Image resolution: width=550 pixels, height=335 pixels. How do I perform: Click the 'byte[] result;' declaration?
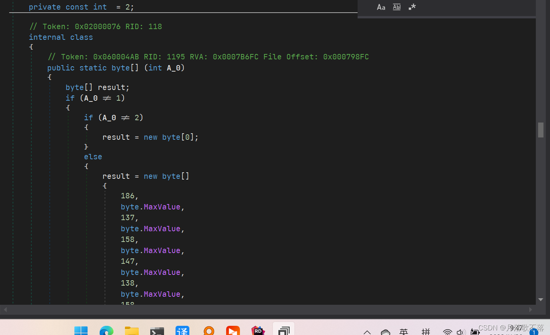[97, 87]
